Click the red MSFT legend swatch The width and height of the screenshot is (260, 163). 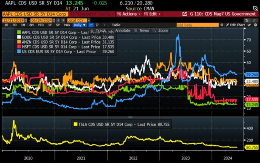click(x=19, y=47)
